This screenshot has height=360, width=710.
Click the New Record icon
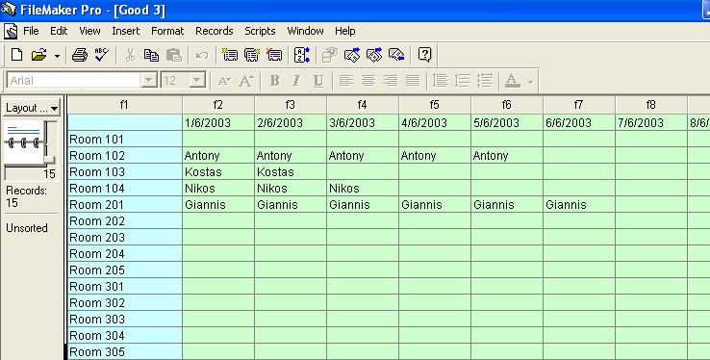(230, 55)
